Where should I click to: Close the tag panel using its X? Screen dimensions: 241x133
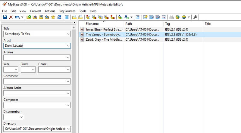(74, 23)
